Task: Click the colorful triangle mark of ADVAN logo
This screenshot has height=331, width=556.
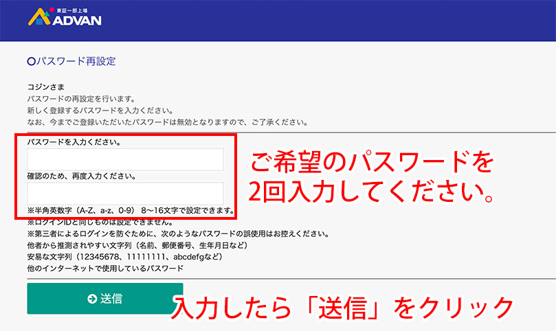Action: click(x=36, y=17)
